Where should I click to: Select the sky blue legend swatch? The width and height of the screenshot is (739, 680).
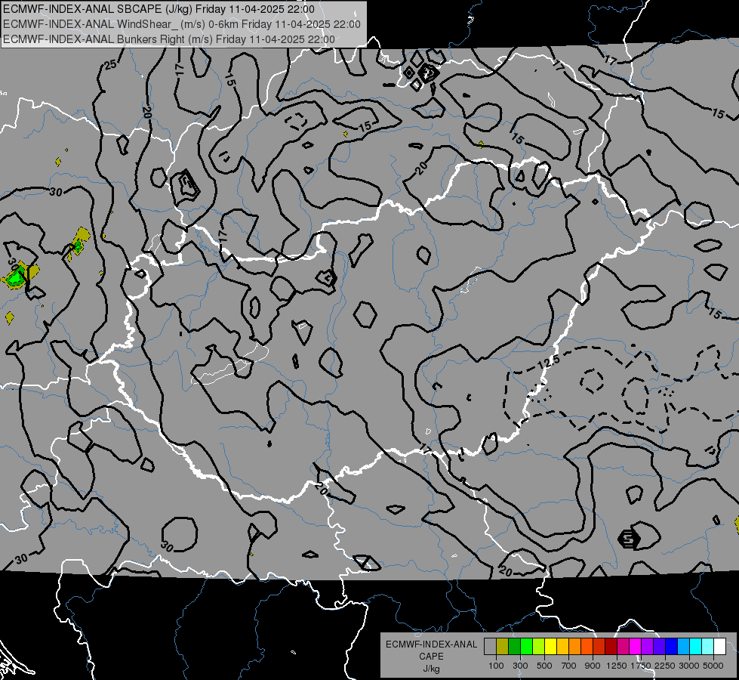coord(683,646)
